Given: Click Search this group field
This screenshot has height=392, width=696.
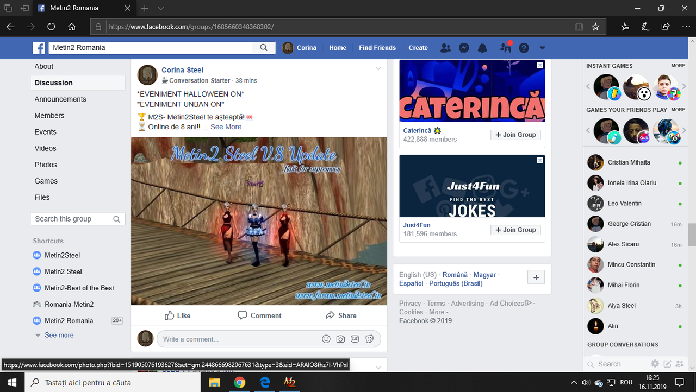Looking at the screenshot, I should click(78, 219).
